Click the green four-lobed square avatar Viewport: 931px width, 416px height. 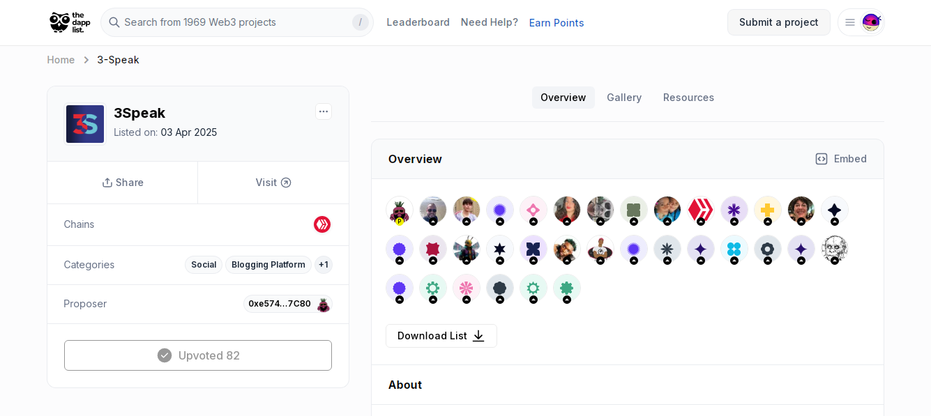point(634,210)
